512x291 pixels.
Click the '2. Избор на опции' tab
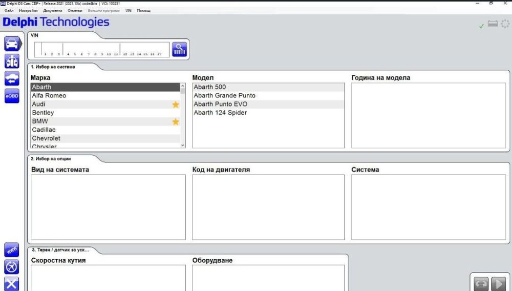51,159
